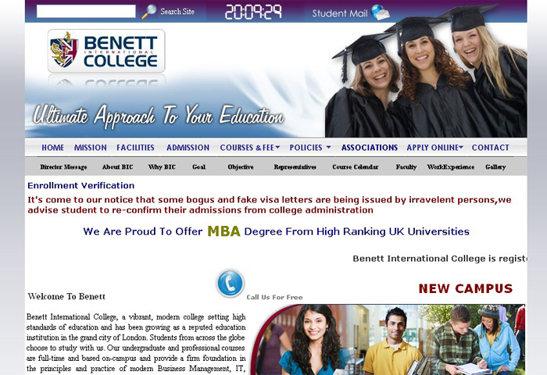Open the Home menu item

click(52, 148)
